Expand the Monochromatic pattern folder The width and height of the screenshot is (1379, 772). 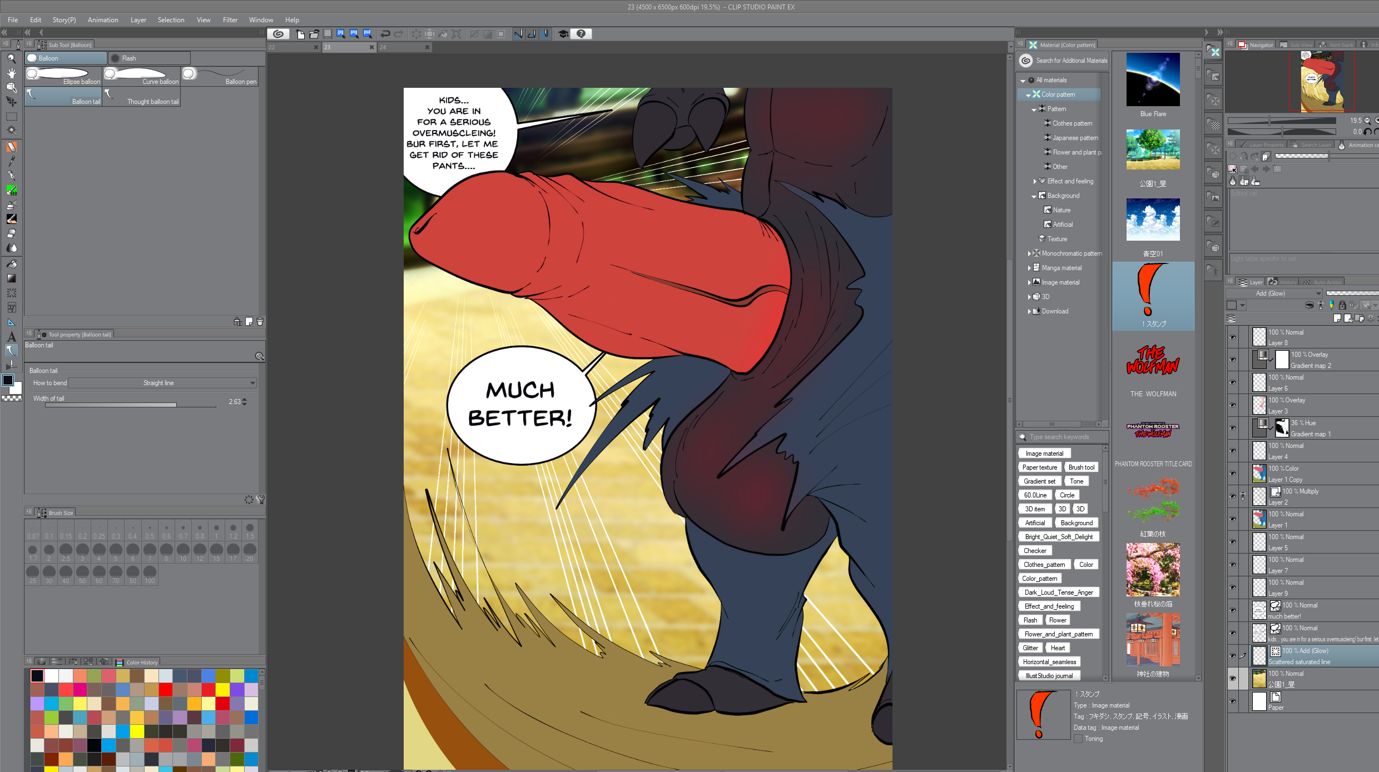1029,253
